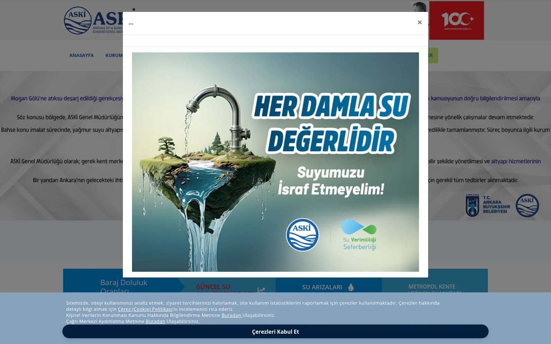Open the KURUM menu item
This screenshot has width=551, height=344.
[114, 55]
